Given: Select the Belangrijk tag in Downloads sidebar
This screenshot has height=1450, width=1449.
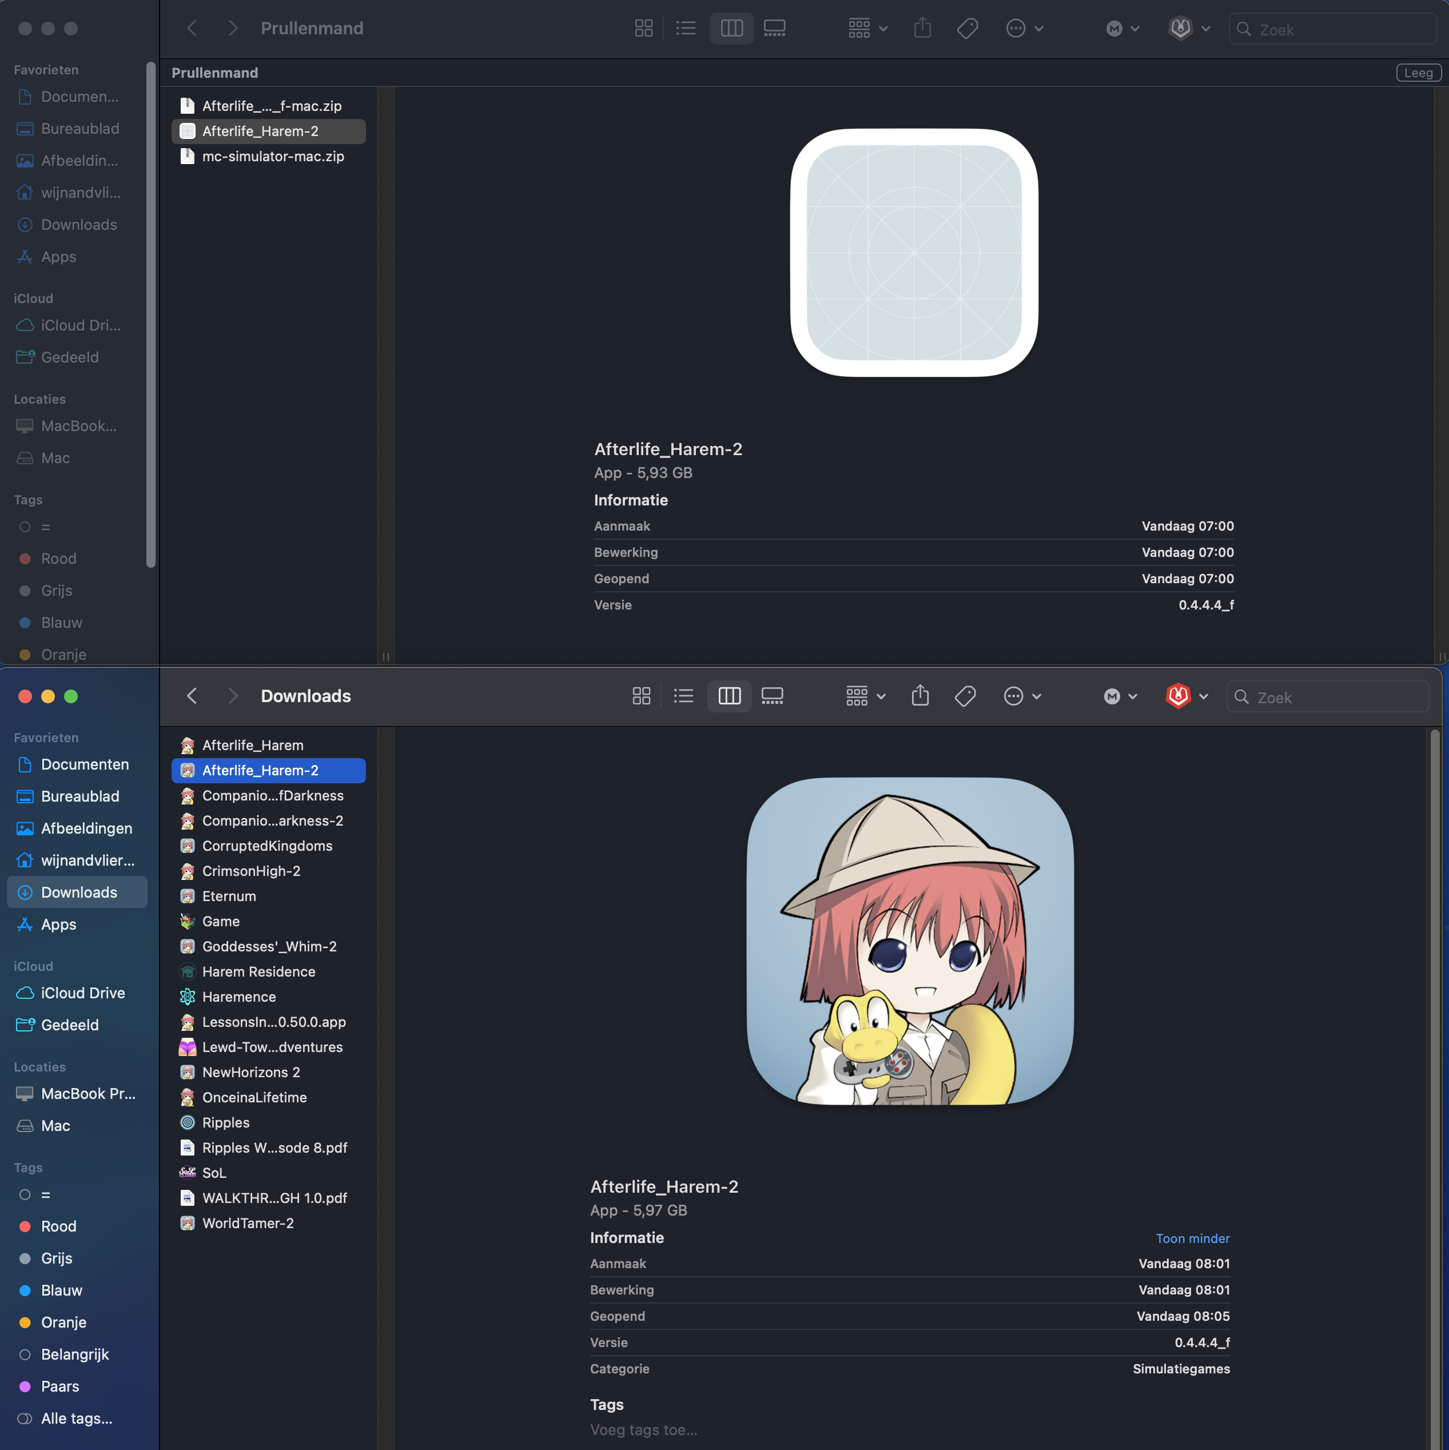Looking at the screenshot, I should pyautogui.click(x=77, y=1355).
